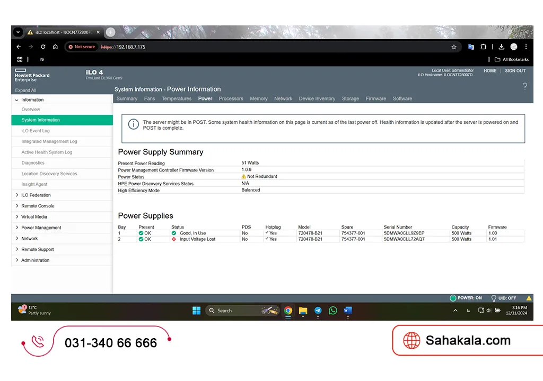The image size is (543, 381).
Task: Open Location Discovery Services
Action: coord(49,174)
